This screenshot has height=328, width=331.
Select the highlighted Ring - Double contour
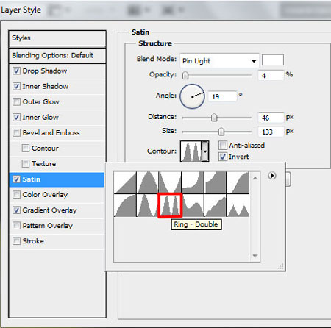click(170, 205)
